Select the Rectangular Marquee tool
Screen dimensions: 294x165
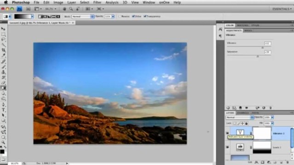3,34
